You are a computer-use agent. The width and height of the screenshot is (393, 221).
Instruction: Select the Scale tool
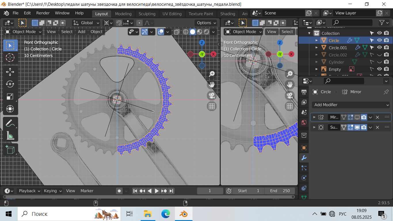coord(10,96)
